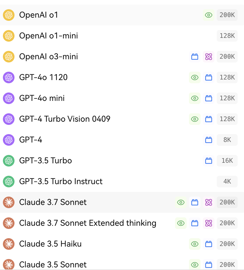Click the reasoning atom icon on Claude 3.7 Sonnet
The width and height of the screenshot is (244, 270).
click(x=208, y=202)
